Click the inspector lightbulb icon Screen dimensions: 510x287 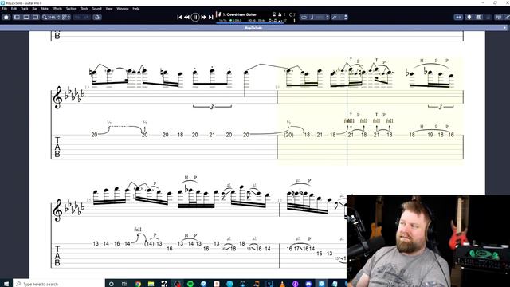tap(469, 18)
